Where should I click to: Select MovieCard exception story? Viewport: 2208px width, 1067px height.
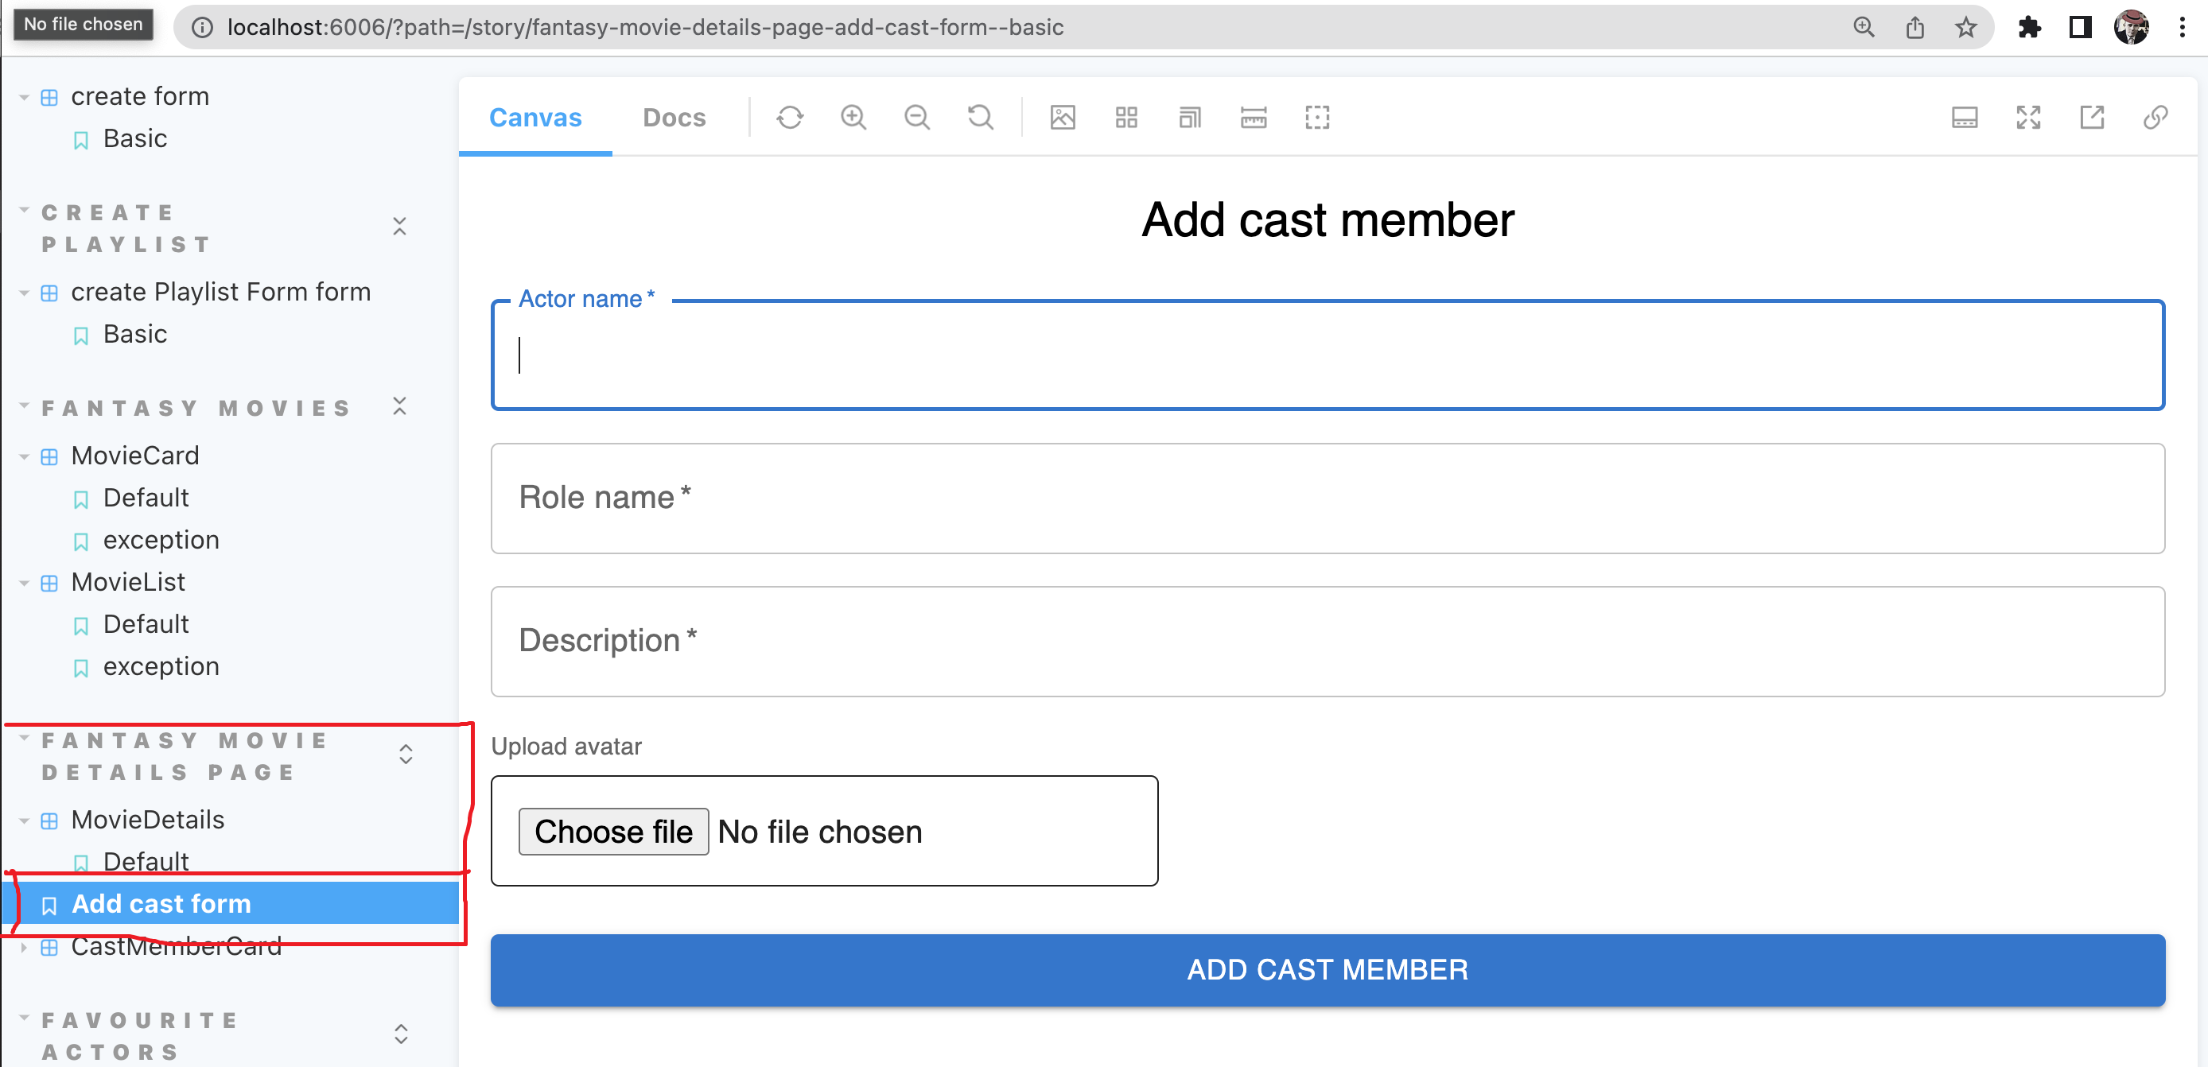[161, 540]
